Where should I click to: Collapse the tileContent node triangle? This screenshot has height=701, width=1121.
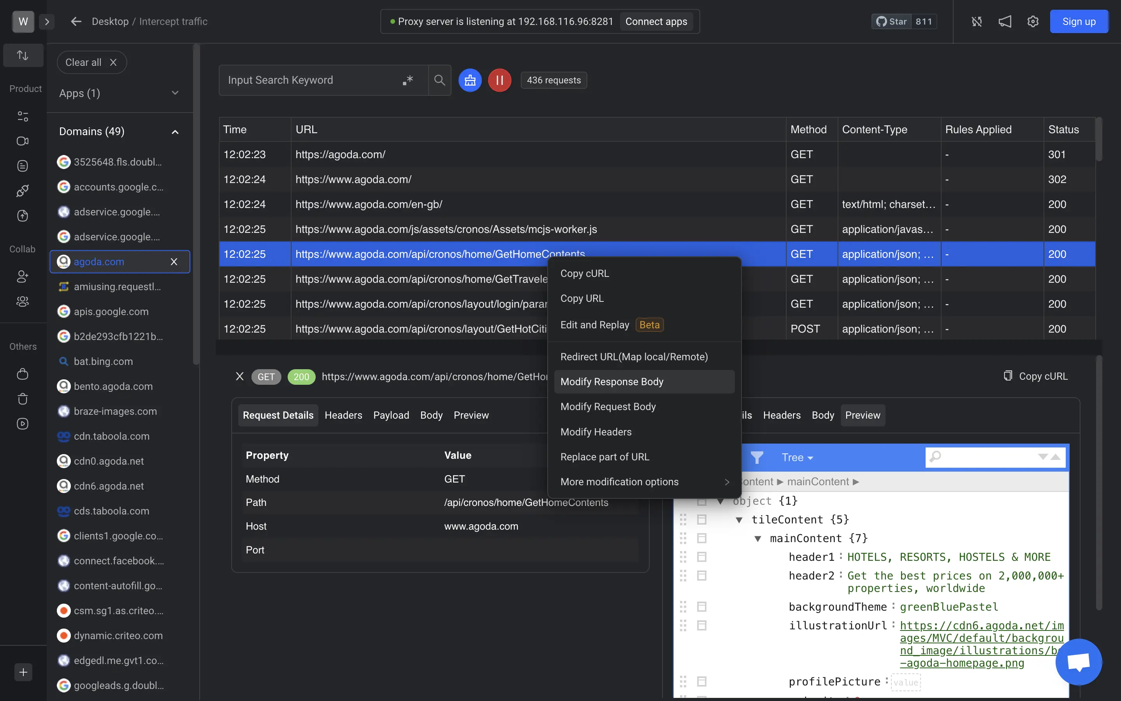tap(739, 520)
